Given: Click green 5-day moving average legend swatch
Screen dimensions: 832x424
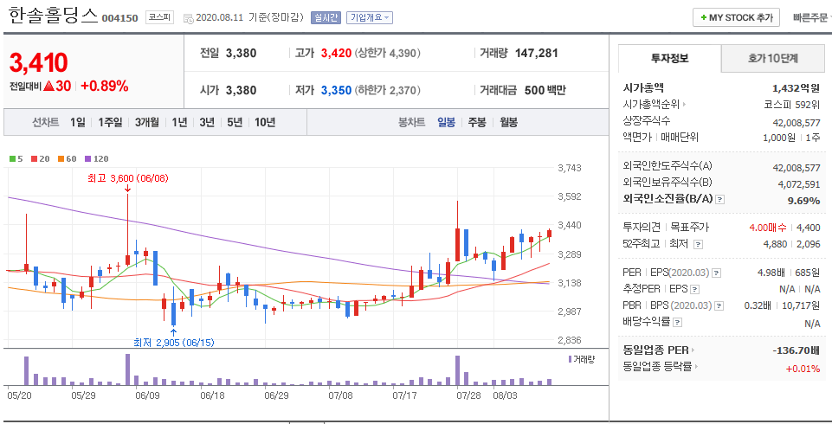Looking at the screenshot, I should (13, 159).
